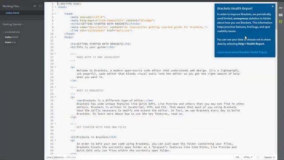Collapse the head tag fold on line 4
The image size is (284, 160).
pyautogui.click(x=55, y=14)
